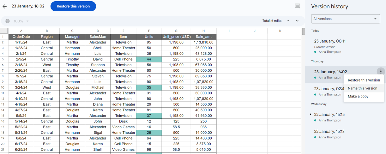Open the three-dot menu on 23 January 16:02 version

tap(381, 71)
